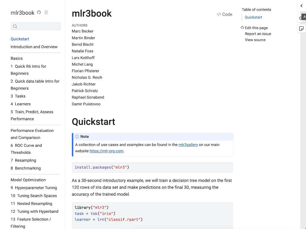Click View source link
Image resolution: width=306 pixels, height=229 pixels.
(x=255, y=40)
